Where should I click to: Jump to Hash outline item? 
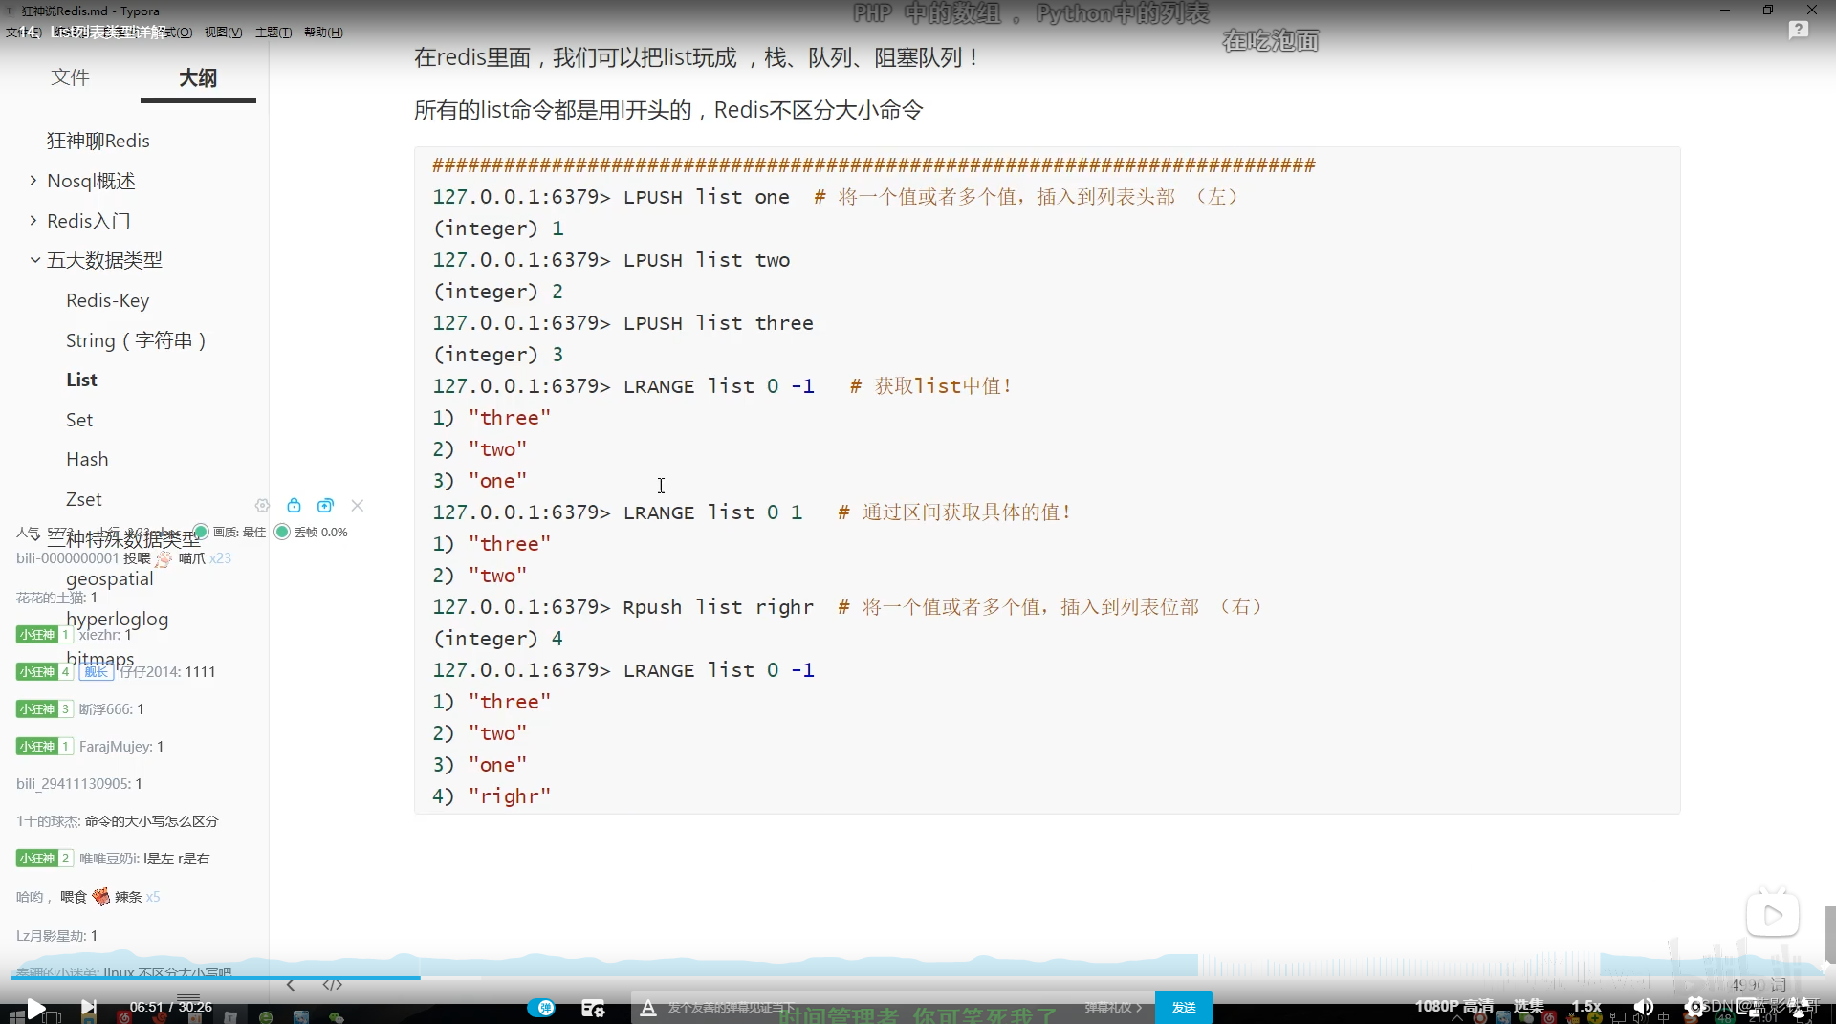click(87, 459)
